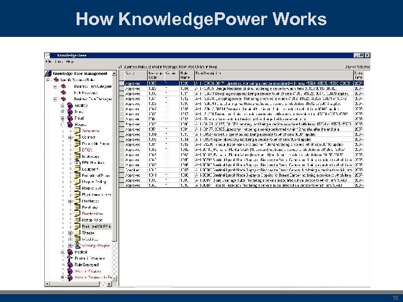
Task: Expand the Working - Hospital node
Action: click(70, 246)
